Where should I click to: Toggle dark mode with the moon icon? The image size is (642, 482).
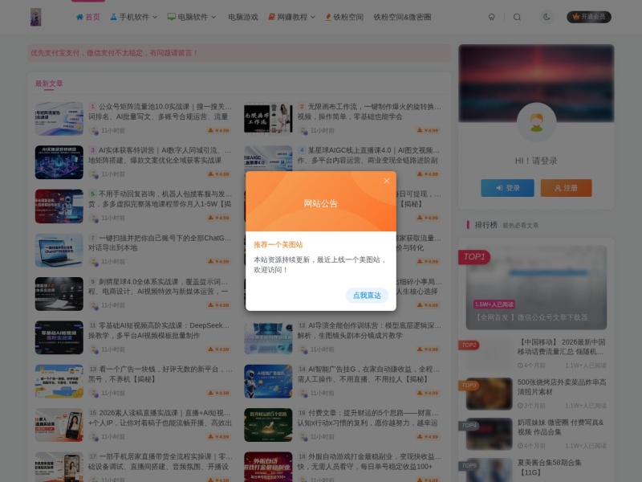[547, 17]
